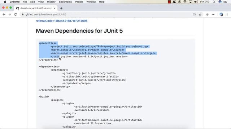Click the Maven Dependencies for JUnit 5 heading

pyautogui.click(x=79, y=31)
